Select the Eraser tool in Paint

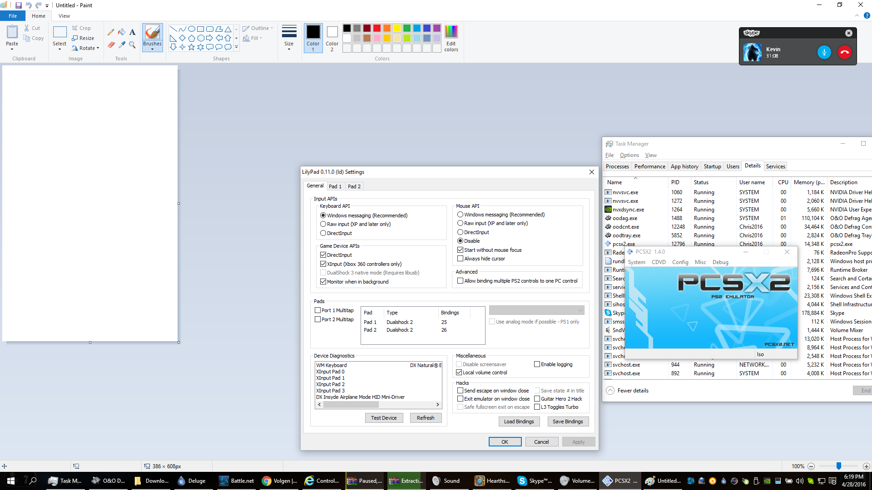[x=111, y=44]
